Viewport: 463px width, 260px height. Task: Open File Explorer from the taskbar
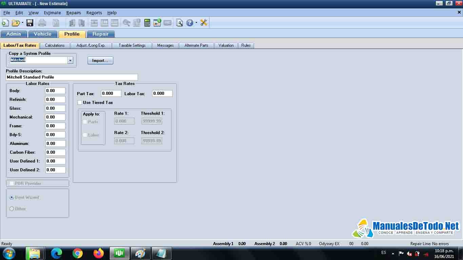click(35, 253)
